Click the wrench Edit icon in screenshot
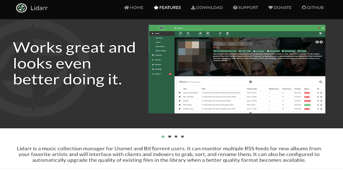This screenshot has width=343, height=179. [220, 33]
